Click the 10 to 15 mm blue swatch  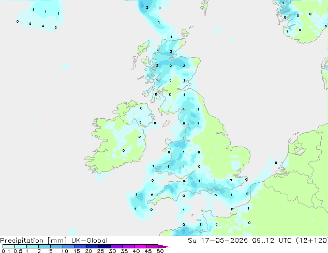click(68, 246)
